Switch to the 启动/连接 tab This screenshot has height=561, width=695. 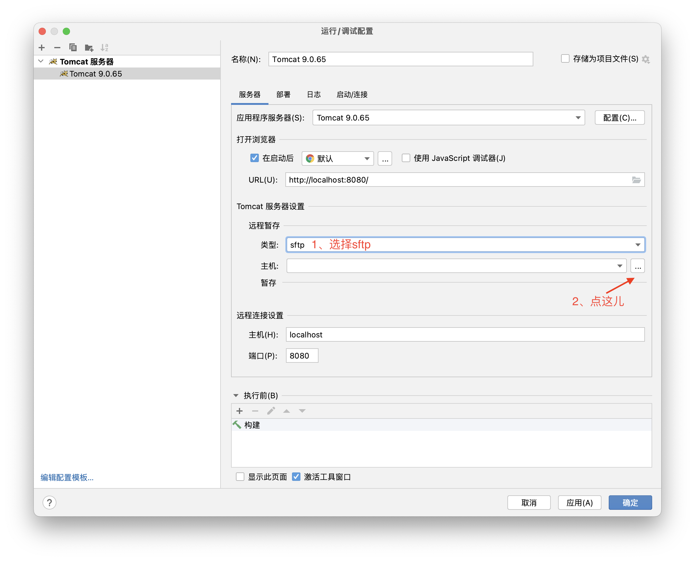352,95
